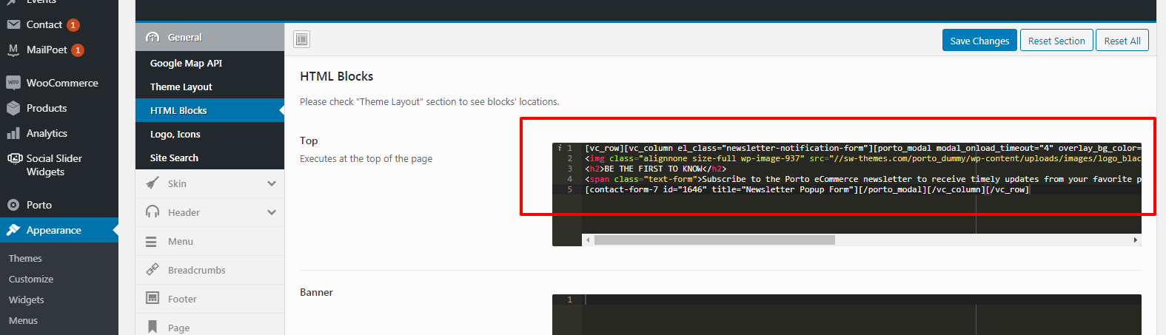Open Menus submenu link
The width and height of the screenshot is (1166, 335).
23,320
